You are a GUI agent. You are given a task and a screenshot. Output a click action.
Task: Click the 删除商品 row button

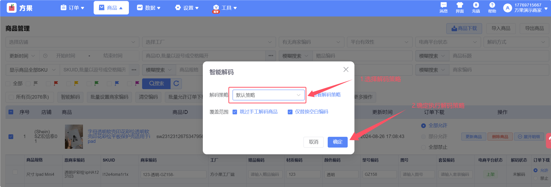pyautogui.click(x=500, y=137)
